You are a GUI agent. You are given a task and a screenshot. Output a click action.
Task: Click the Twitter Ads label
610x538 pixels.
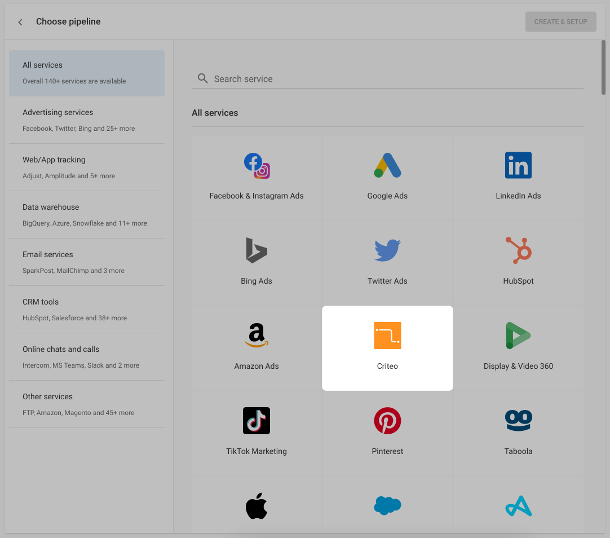[x=387, y=281]
